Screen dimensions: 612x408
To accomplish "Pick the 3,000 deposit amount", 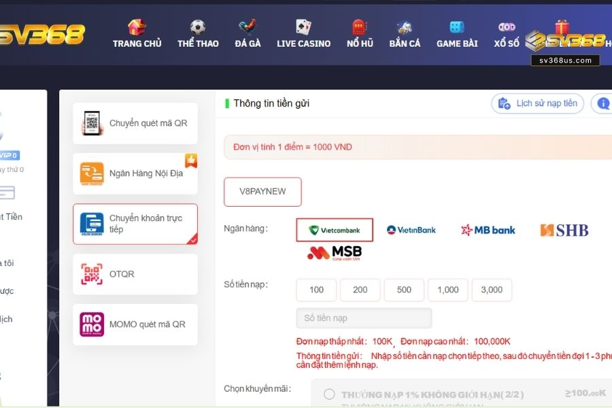I will [492, 290].
